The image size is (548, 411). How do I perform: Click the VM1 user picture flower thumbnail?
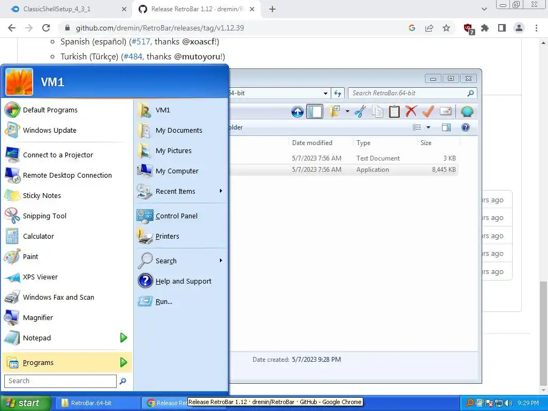[19, 82]
